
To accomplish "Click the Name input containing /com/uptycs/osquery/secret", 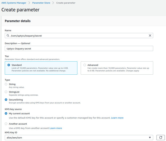I will click(x=79, y=36).
